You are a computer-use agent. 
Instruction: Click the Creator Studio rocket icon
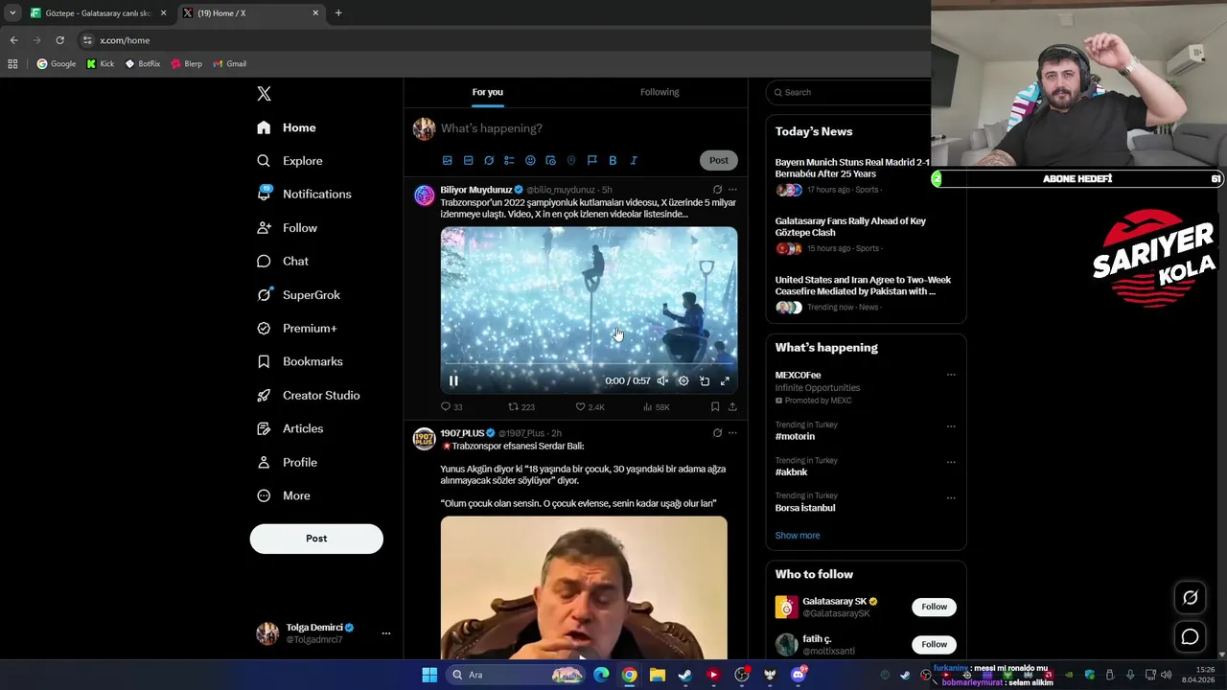[x=264, y=395]
